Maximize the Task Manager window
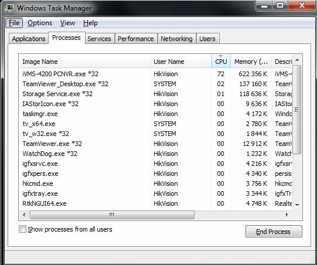 (280, 6)
